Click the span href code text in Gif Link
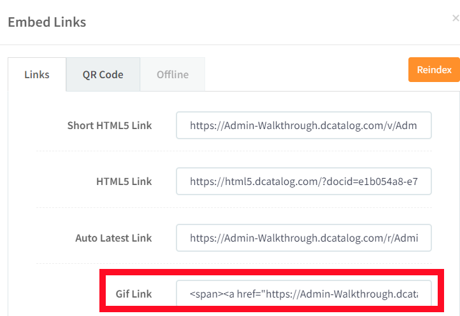The height and width of the screenshot is (316, 460). (304, 294)
